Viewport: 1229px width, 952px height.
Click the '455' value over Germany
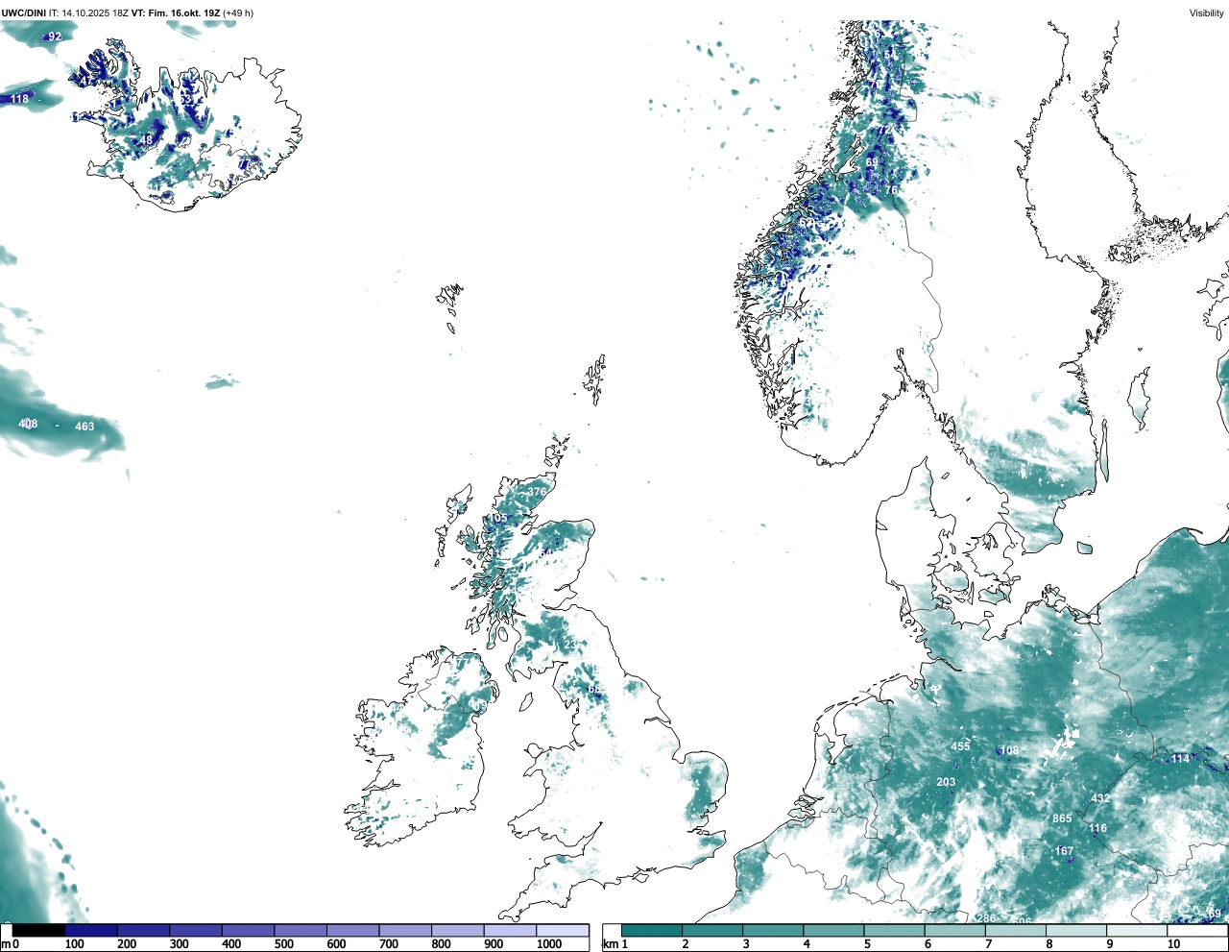pos(960,746)
